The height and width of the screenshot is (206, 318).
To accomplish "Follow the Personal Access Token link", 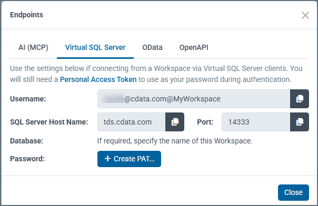I will point(98,79).
